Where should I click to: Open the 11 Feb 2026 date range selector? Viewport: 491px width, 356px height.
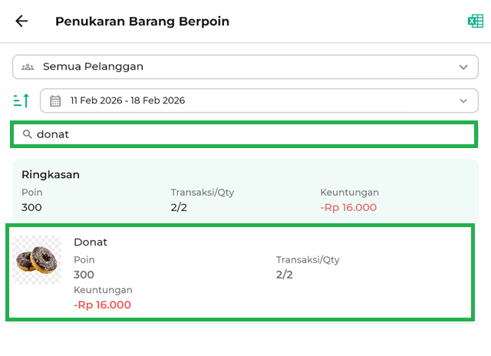[x=253, y=101]
